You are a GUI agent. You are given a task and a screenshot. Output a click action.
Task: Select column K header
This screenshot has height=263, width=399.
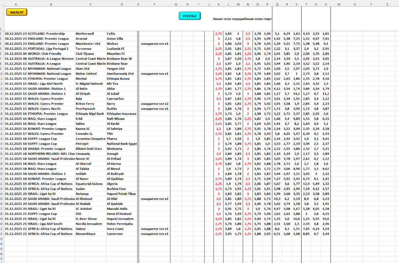pos(218,5)
